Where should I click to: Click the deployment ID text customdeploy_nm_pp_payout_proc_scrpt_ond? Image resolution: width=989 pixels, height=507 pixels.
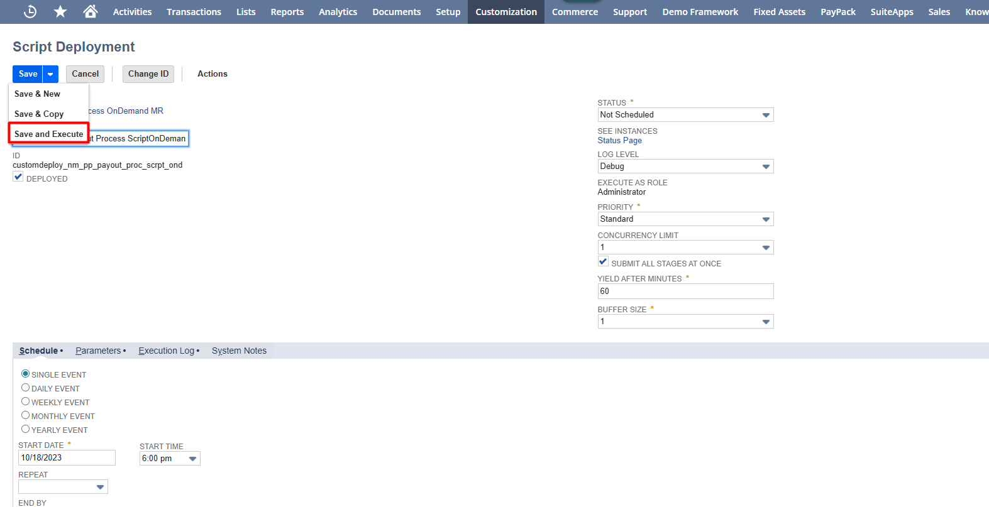click(97, 165)
